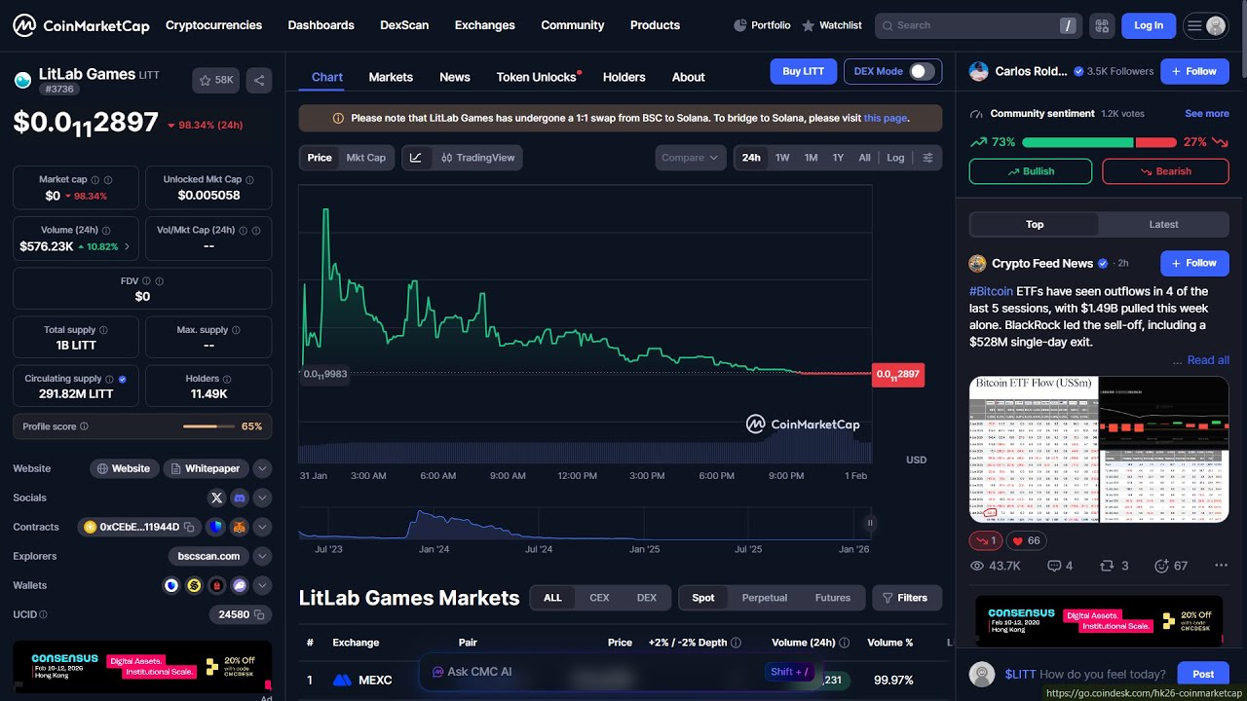Toggle the Log scale option

(895, 158)
